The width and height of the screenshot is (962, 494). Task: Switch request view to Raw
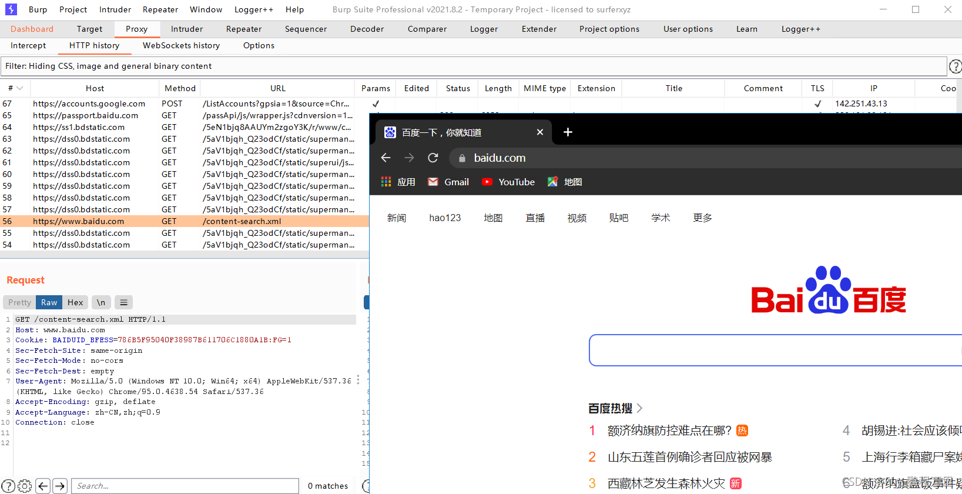pos(49,302)
